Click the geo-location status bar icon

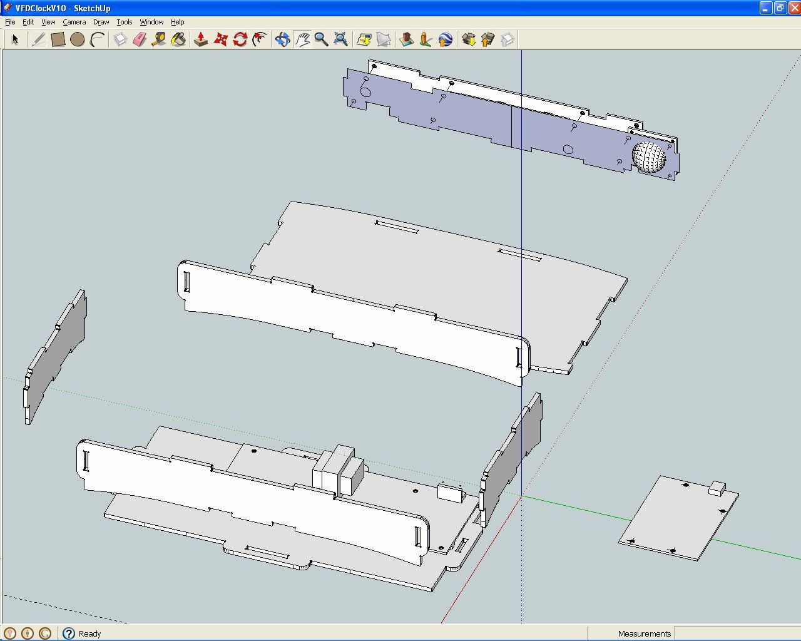[9, 633]
